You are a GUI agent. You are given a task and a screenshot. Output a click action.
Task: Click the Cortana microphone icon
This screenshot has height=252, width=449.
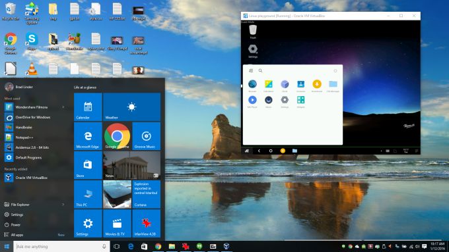pos(104,246)
